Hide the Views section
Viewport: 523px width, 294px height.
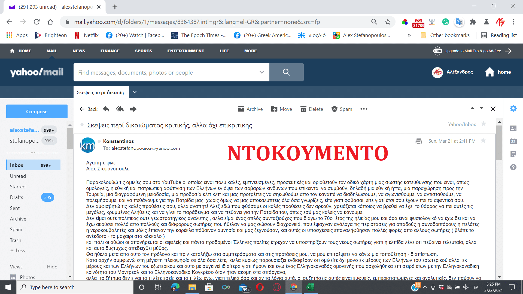pyautogui.click(x=52, y=267)
